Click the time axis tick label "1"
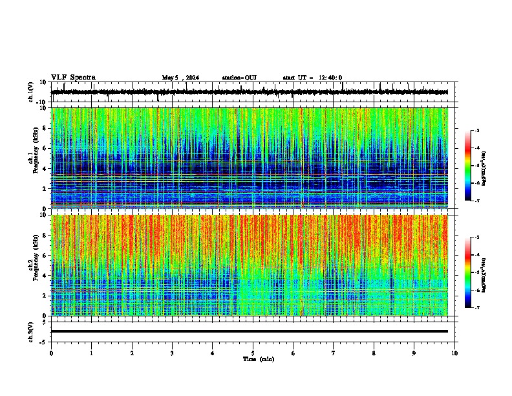Viewport: 512px width, 396px height. tap(91, 353)
